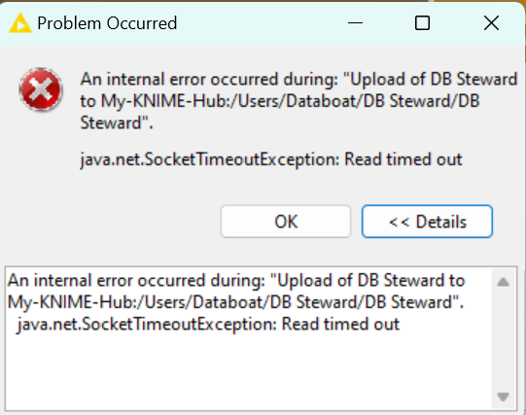Click the scrollbar track in details pane
The image size is (526, 415).
point(503,338)
